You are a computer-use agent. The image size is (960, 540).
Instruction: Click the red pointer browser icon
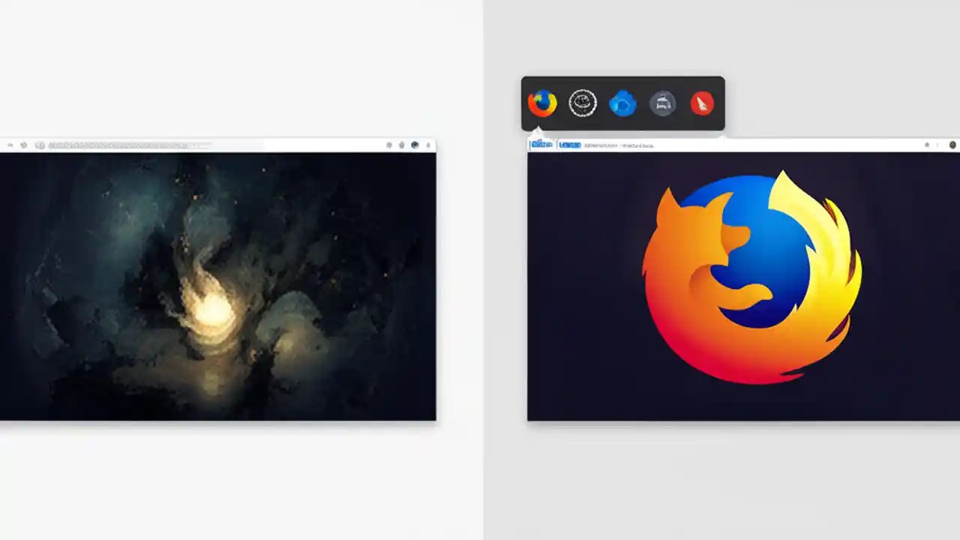(x=701, y=103)
